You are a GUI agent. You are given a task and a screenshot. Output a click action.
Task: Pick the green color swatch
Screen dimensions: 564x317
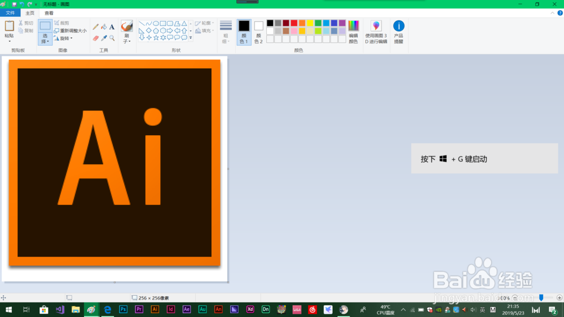318,23
